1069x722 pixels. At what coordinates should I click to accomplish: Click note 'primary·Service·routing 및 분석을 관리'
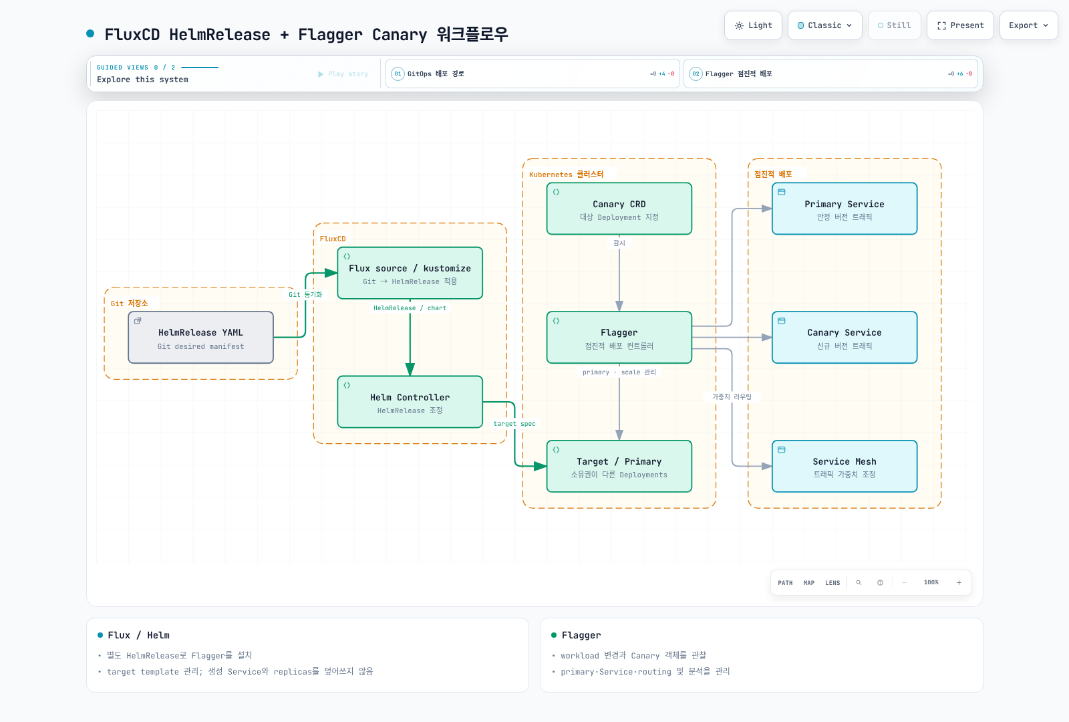(x=645, y=672)
